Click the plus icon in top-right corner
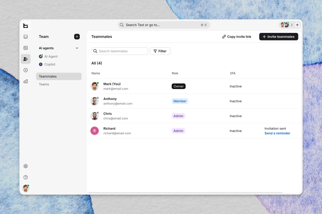This screenshot has width=322, height=214. [297, 25]
